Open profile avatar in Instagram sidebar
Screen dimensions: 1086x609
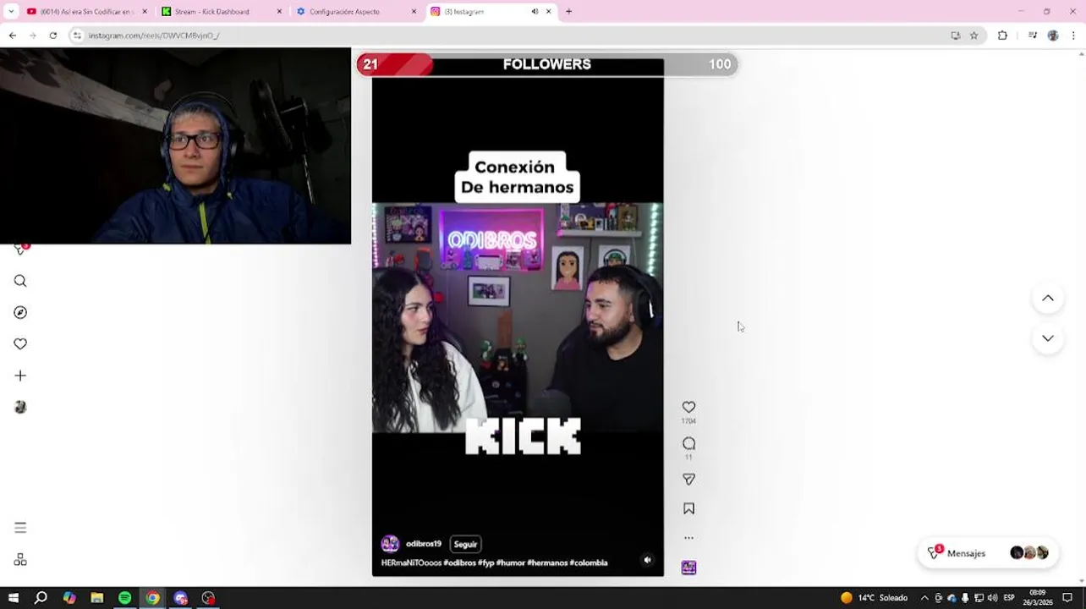tap(20, 407)
